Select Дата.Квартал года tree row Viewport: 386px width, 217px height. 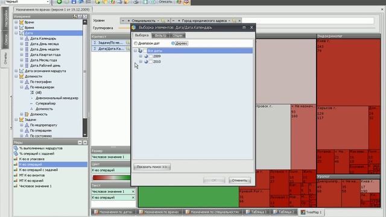(45, 55)
